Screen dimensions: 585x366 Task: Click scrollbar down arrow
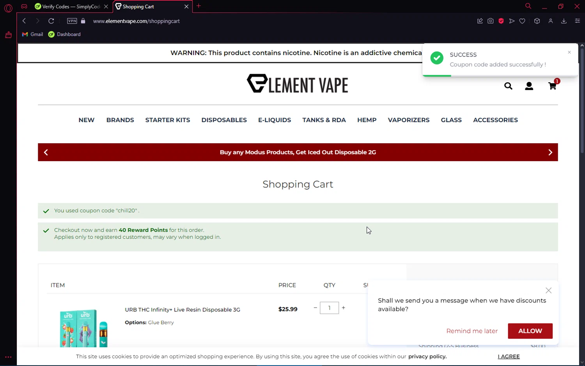(x=582, y=362)
